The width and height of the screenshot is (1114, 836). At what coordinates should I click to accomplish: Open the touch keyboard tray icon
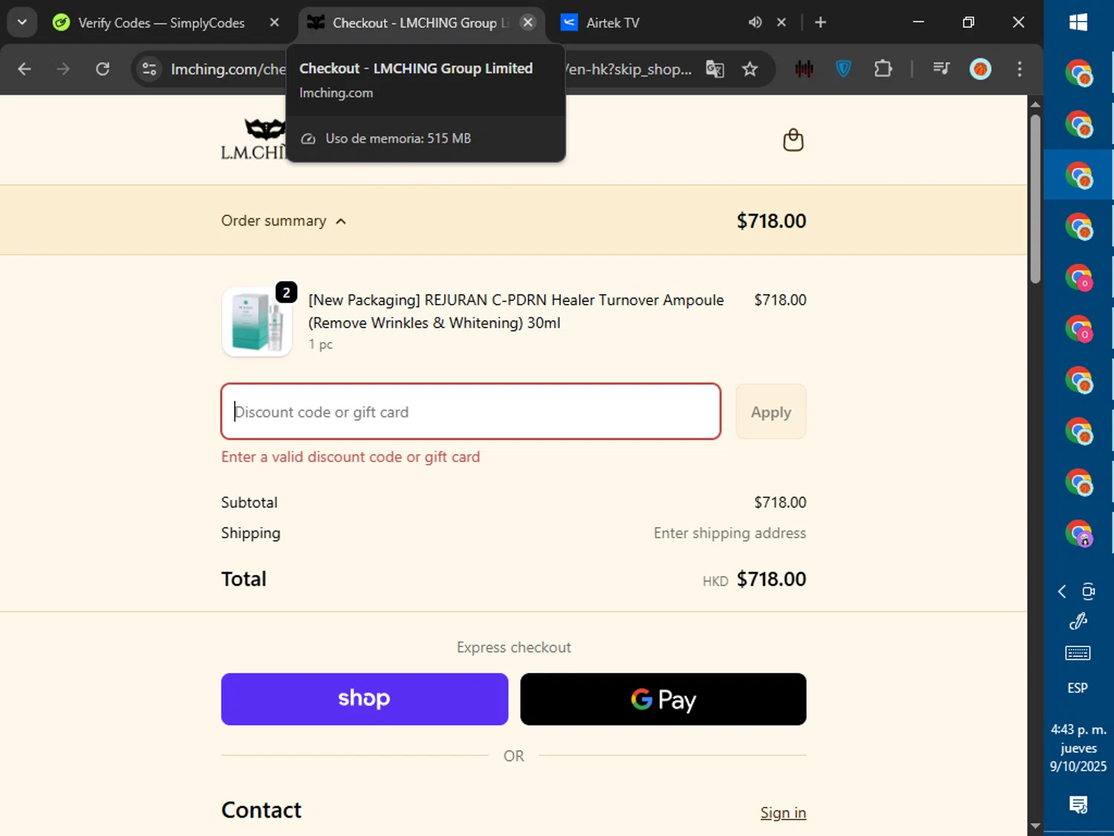tap(1078, 653)
